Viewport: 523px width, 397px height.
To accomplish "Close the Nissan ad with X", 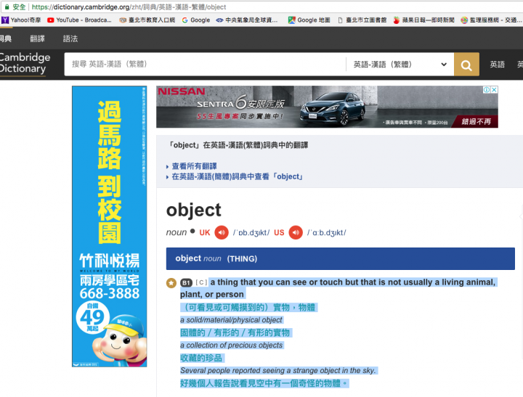I will [495, 90].
